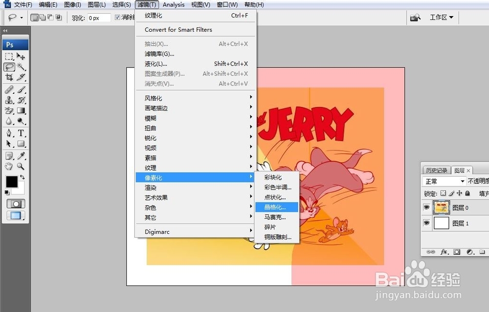This screenshot has width=489, height=312.
Task: Change the screen mode button
Action: pos(16,215)
